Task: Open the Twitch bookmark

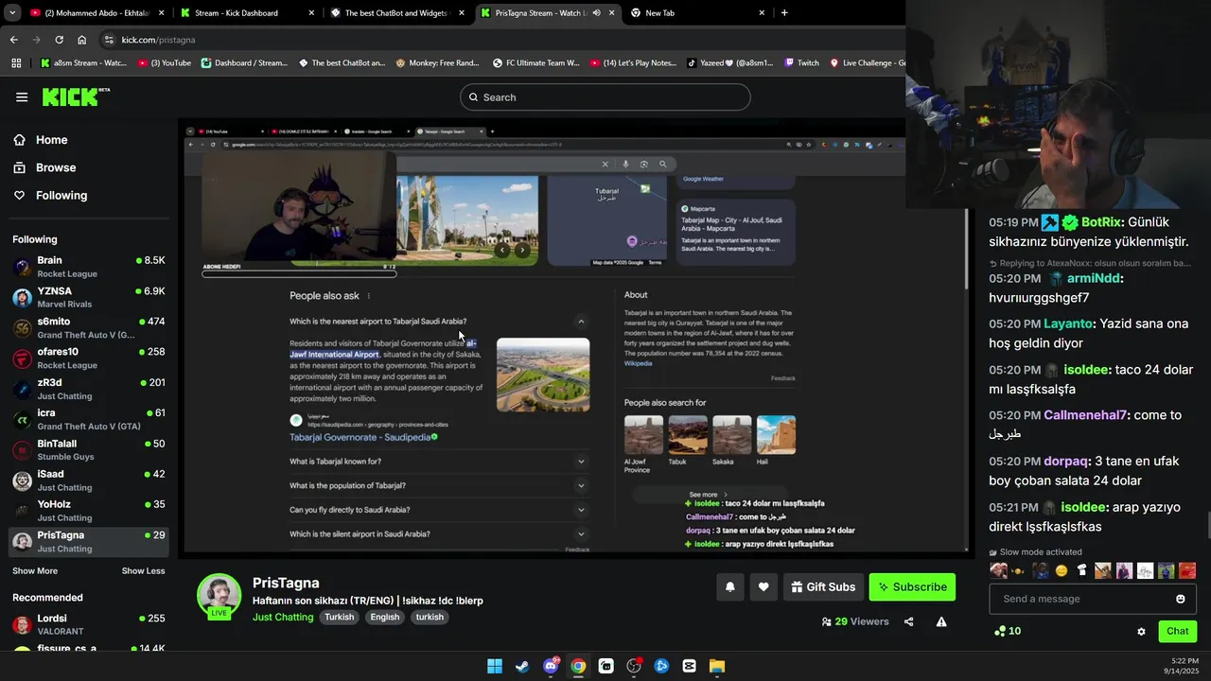Action: tap(801, 62)
